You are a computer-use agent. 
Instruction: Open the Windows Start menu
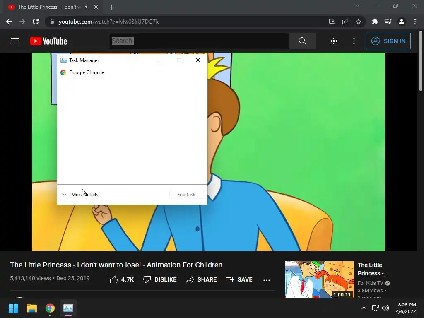click(13, 308)
